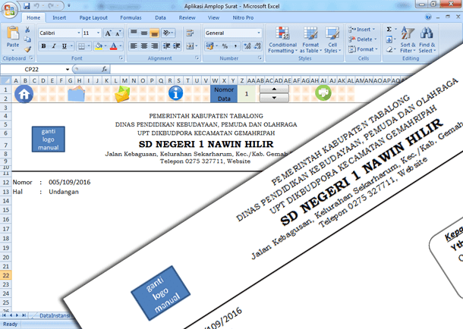
Task: Click Merge and Center icon
Action: click(190, 46)
